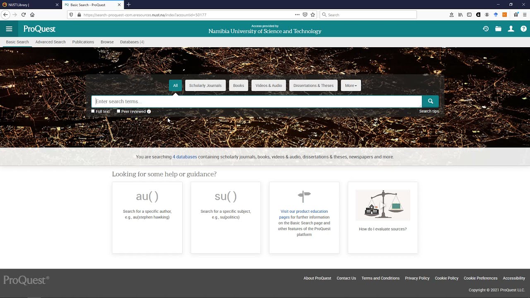
Task: Filter by Books source type
Action: pos(238,86)
